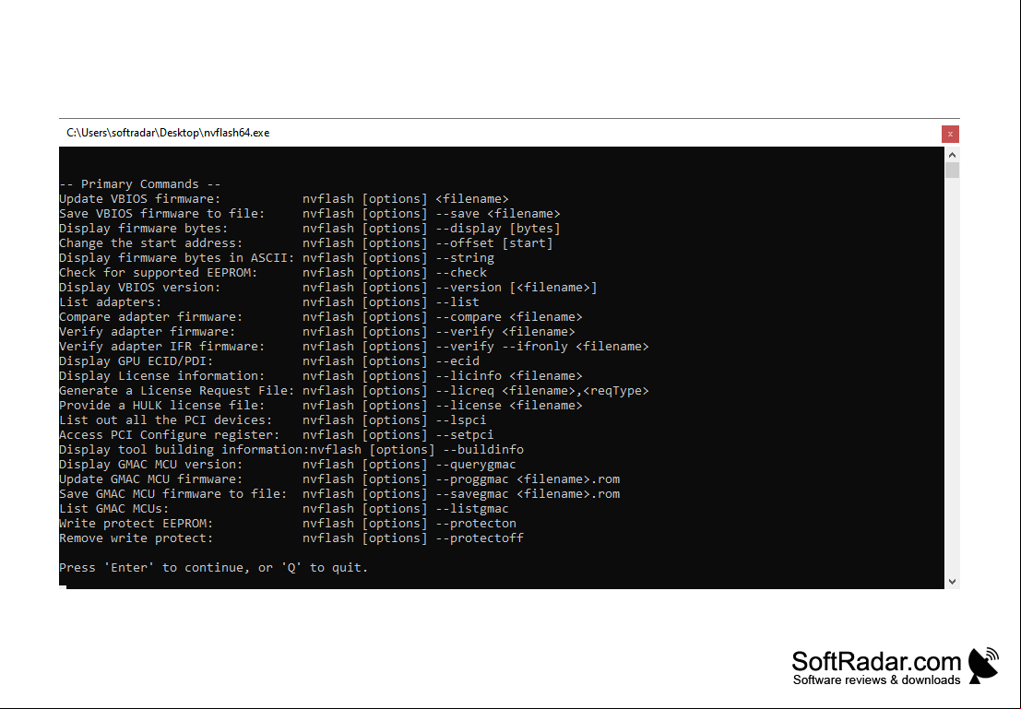Click the '--protecton' option text
1021x709 pixels.
(476, 524)
